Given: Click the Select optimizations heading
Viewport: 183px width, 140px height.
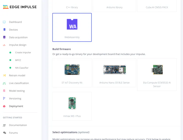Looking at the screenshot, I should 71,132.
